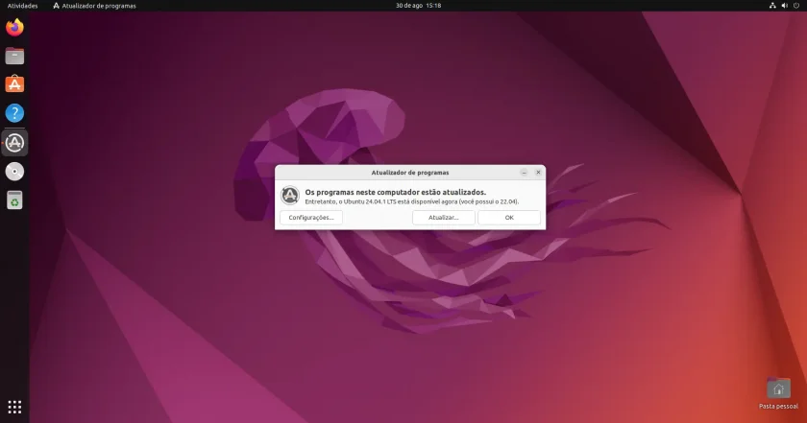This screenshot has width=807, height=423.
Task: Click the network status icon
Action: pos(772,6)
